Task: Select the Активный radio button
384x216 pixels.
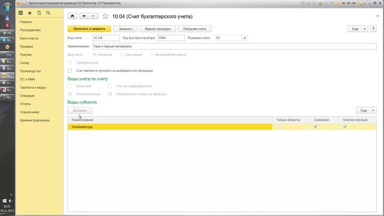Action: [95, 55]
